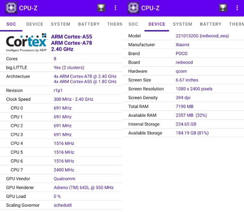Select Brand value 'POCO'

(182, 54)
